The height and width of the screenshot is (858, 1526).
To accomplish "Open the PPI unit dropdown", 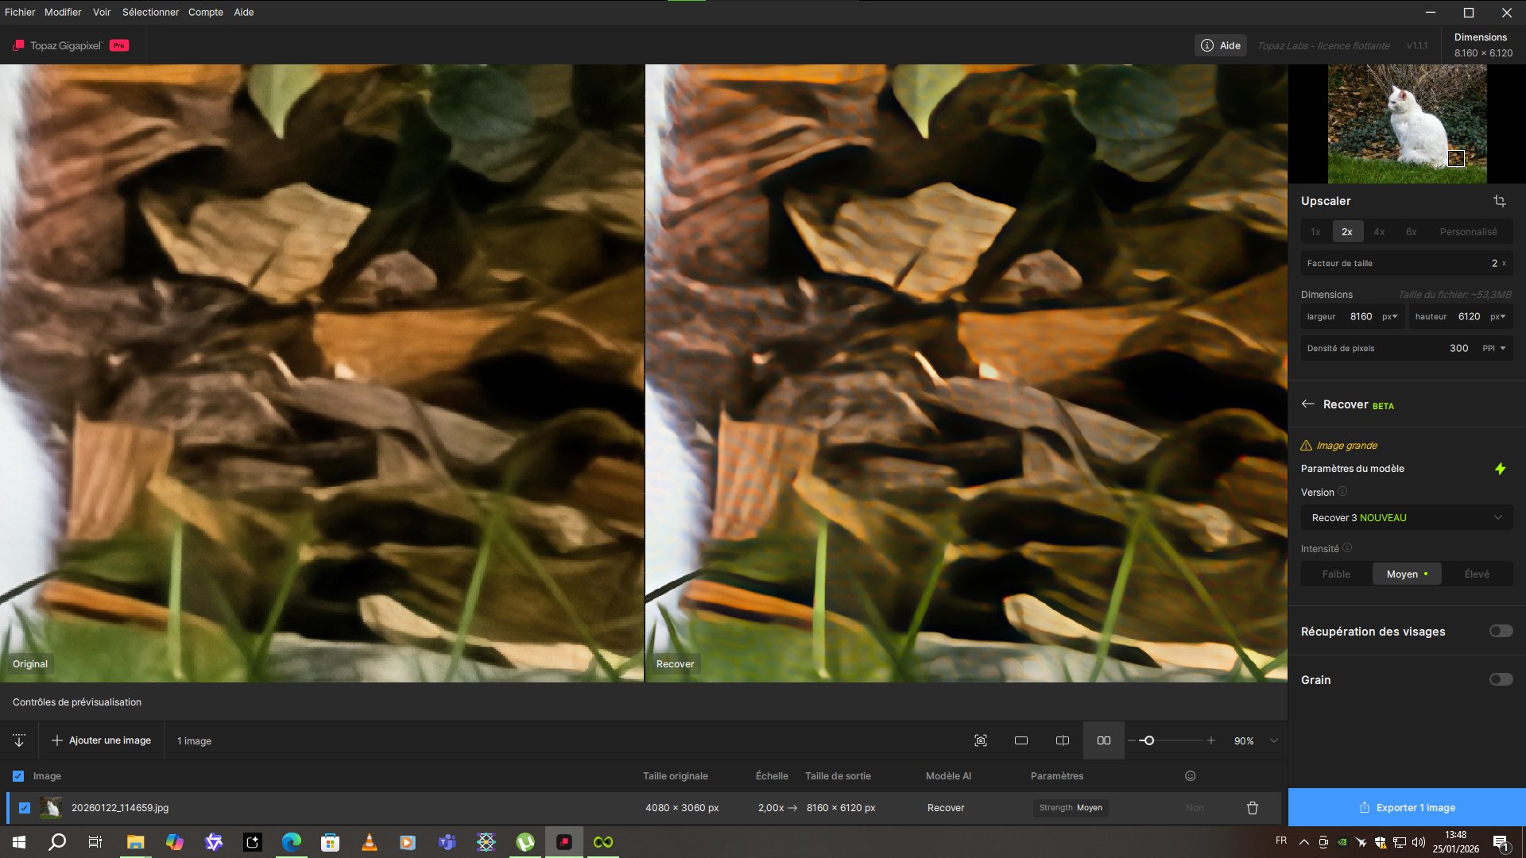I will point(1494,348).
